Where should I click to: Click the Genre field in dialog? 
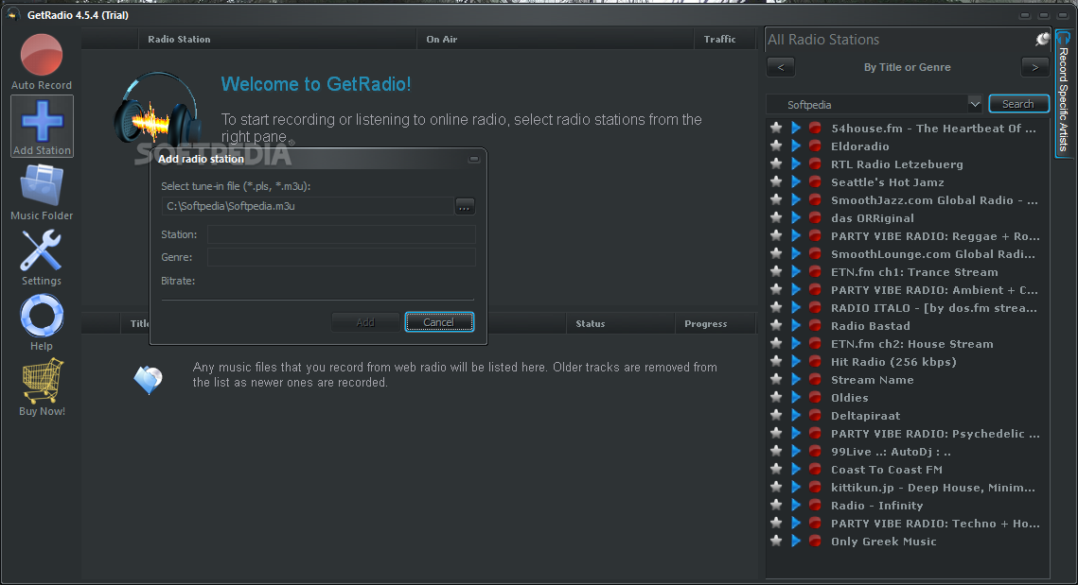(341, 257)
